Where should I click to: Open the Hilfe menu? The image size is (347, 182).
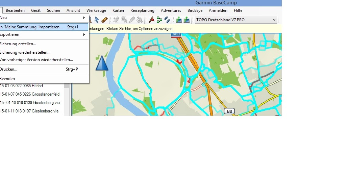tap(238, 10)
